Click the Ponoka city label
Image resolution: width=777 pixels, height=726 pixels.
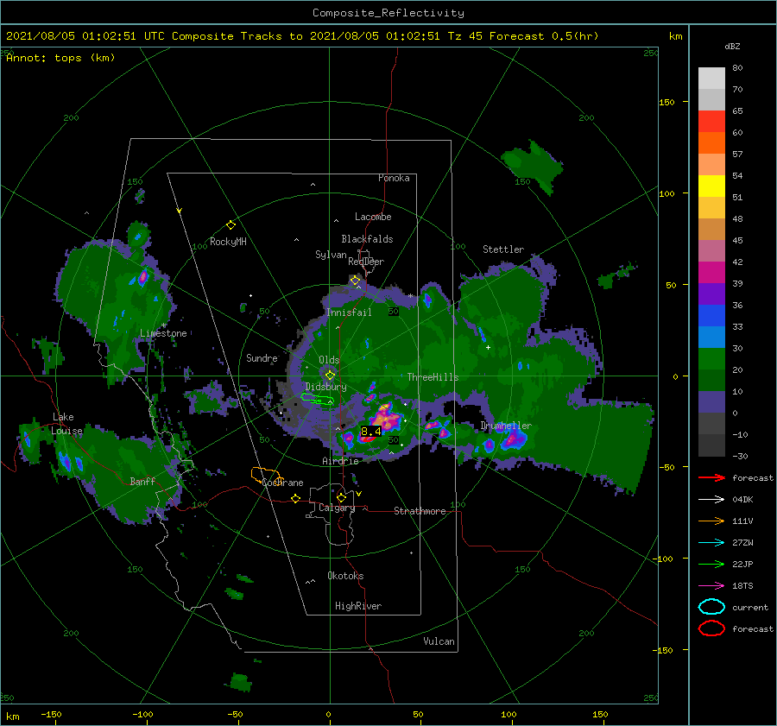[x=394, y=178]
